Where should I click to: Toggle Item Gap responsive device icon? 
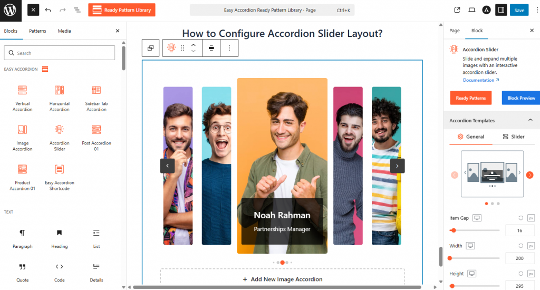477,218
